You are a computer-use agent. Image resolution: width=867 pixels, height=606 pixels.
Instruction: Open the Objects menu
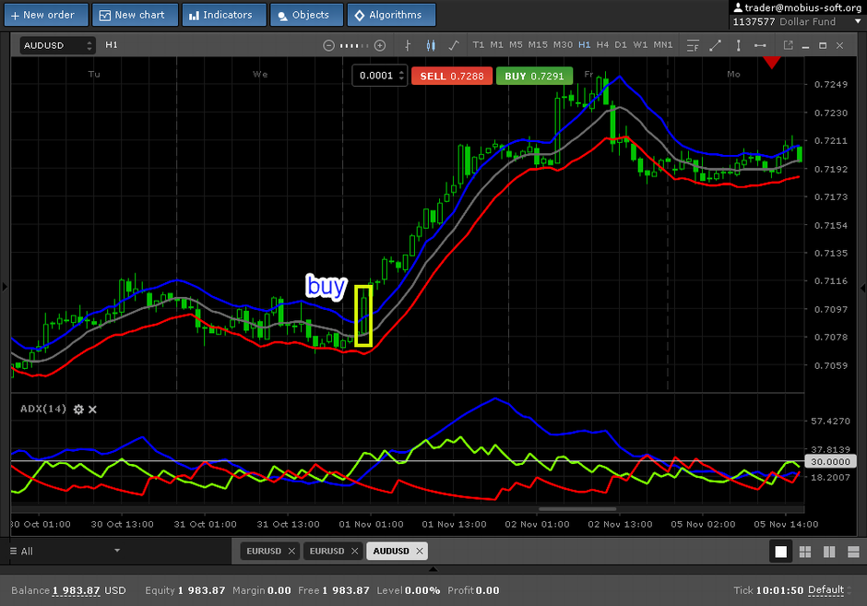pyautogui.click(x=306, y=15)
